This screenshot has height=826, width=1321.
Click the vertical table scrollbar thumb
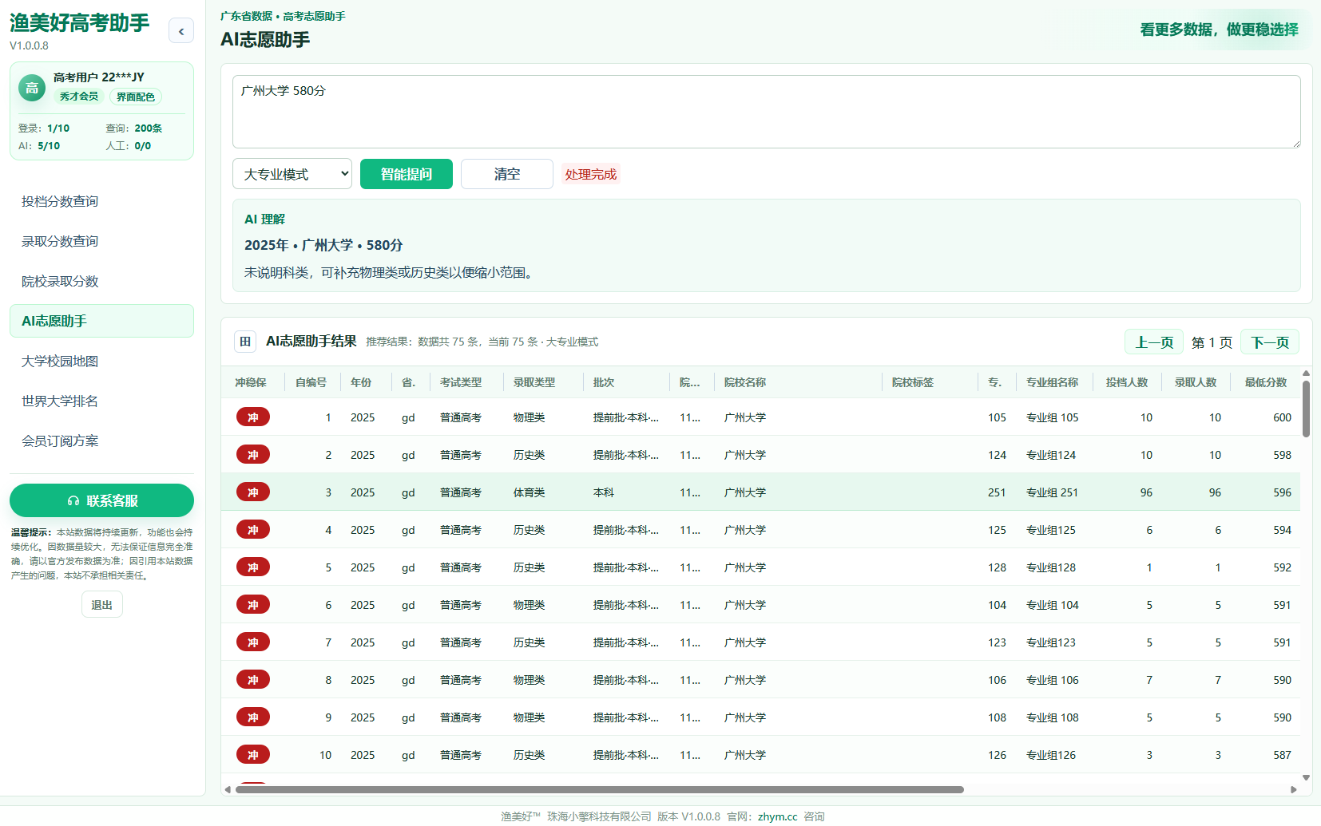click(x=1306, y=409)
